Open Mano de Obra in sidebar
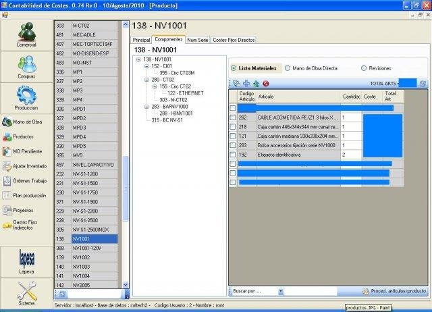The width and height of the screenshot is (432, 312). point(22,122)
